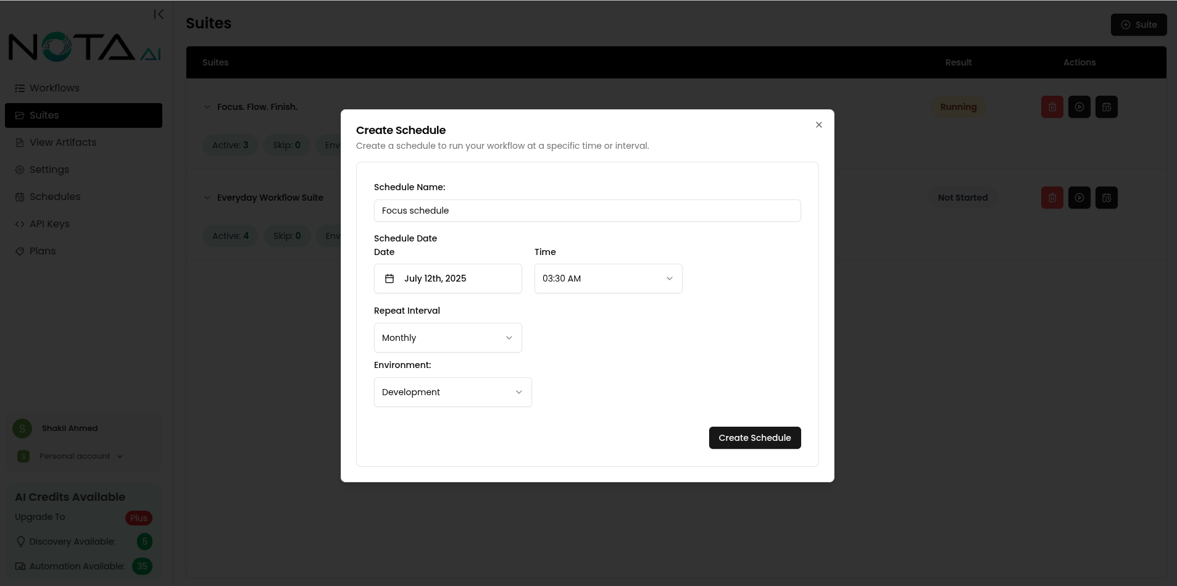The height and width of the screenshot is (586, 1177).
Task: Delete the "Focus. Flow. Finish." suite
Action: click(1052, 107)
